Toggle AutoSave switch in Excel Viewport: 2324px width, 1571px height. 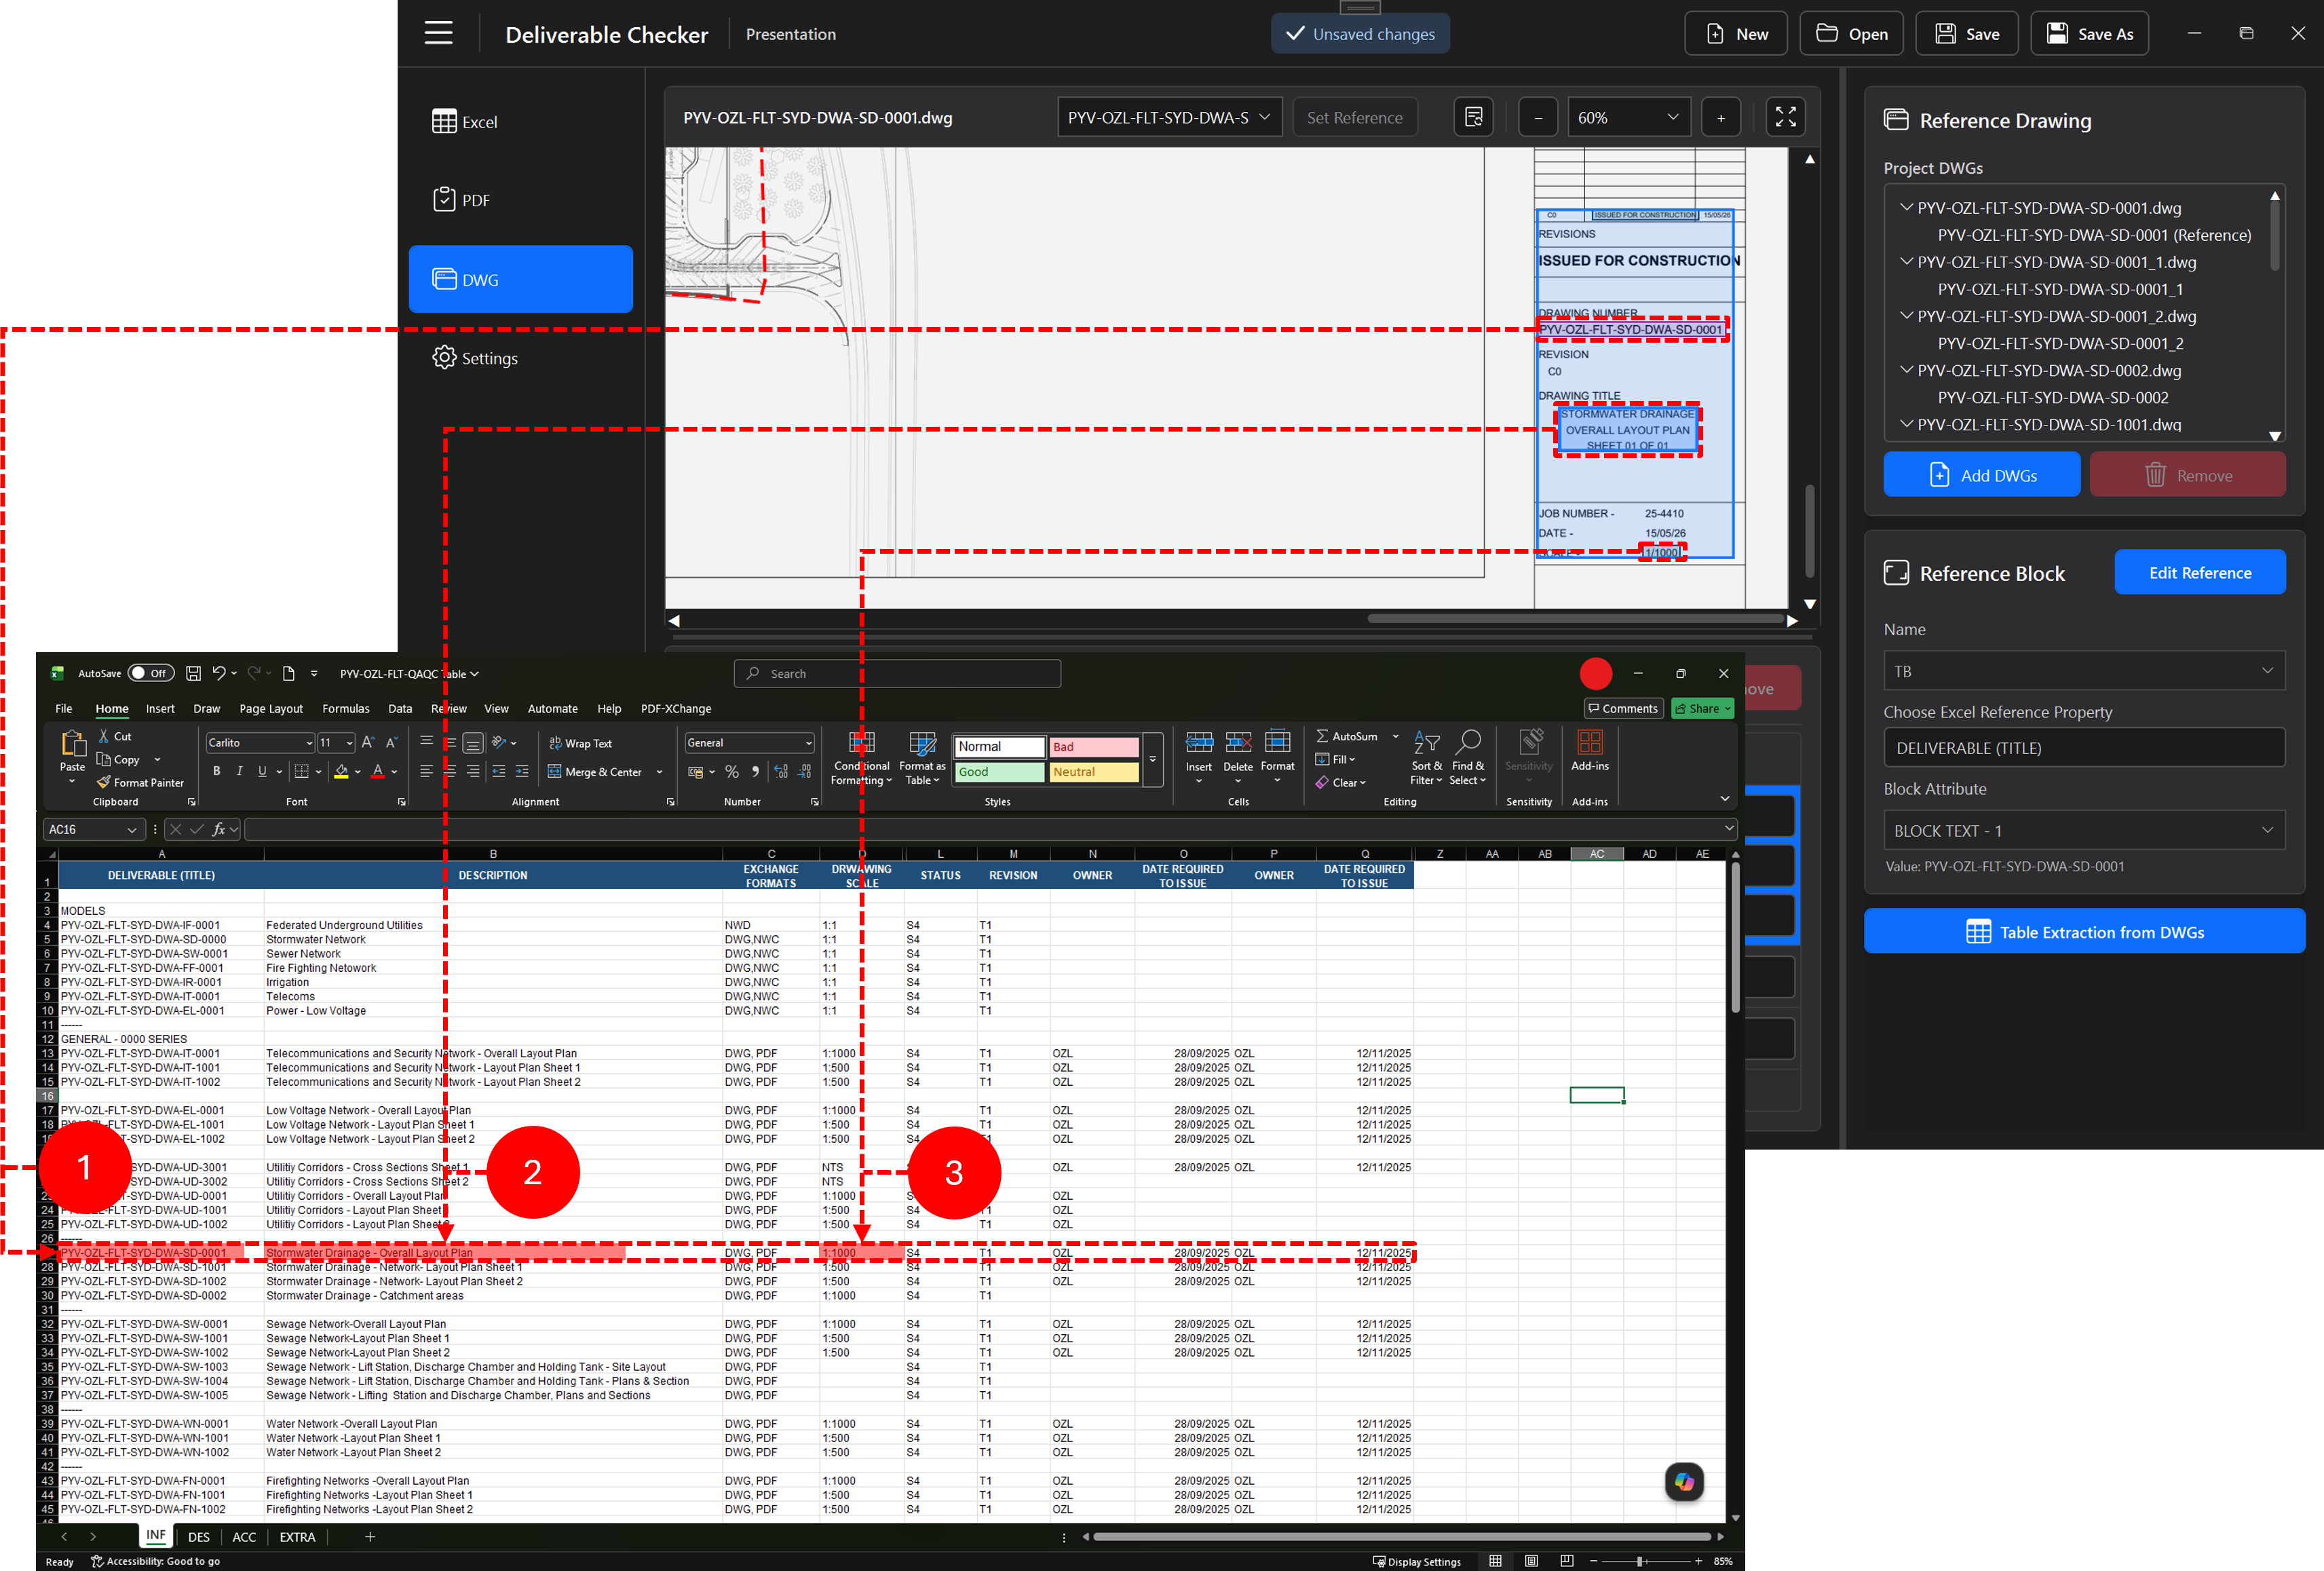[151, 673]
